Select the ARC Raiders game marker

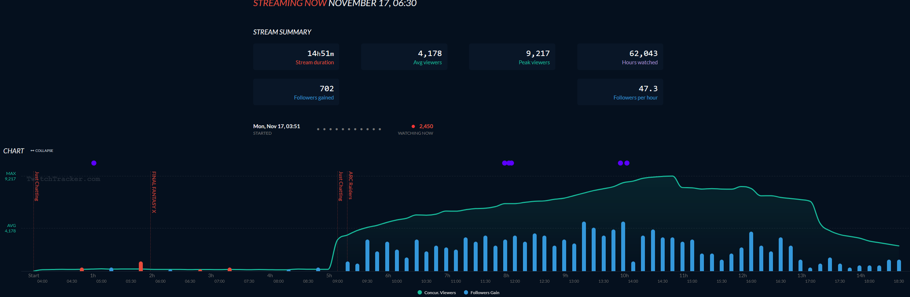point(351,185)
